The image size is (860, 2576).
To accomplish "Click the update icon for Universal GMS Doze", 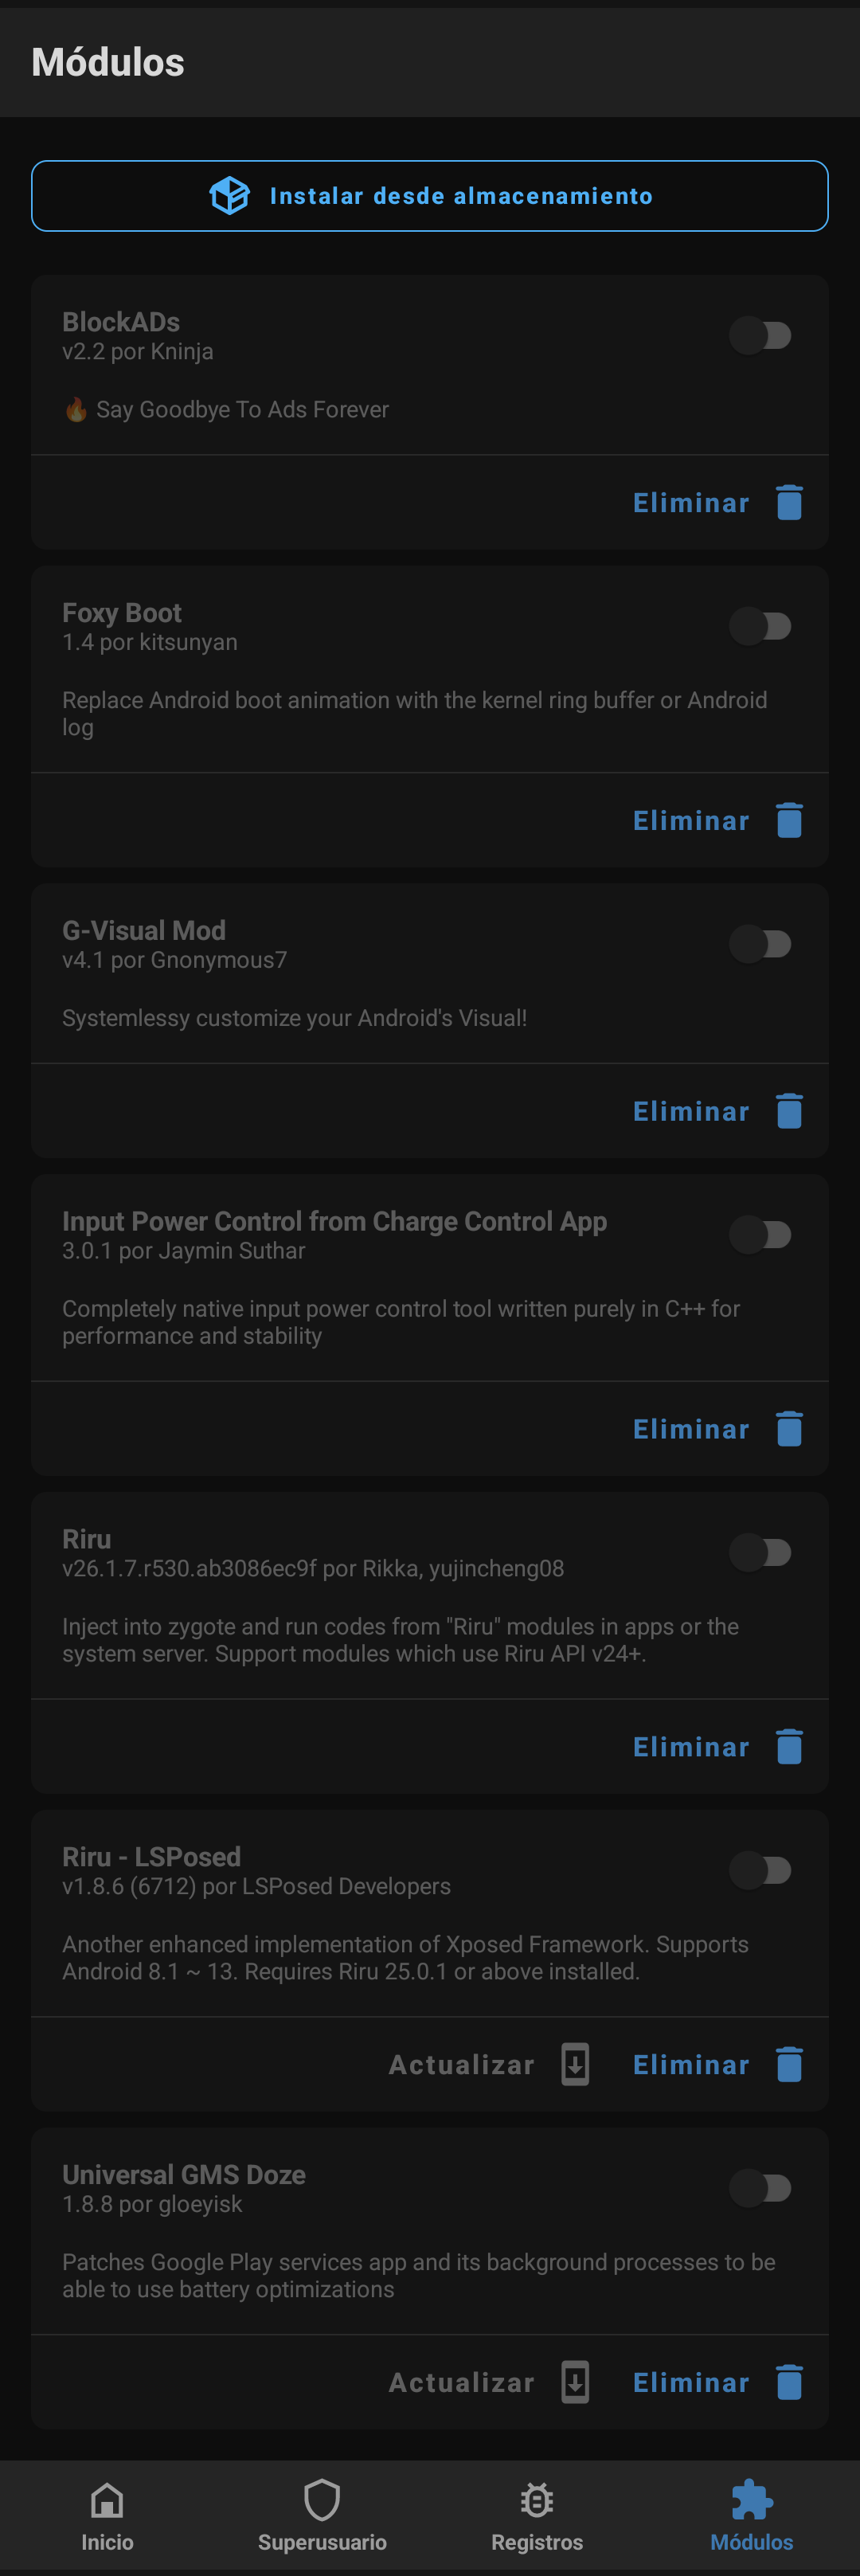I will (x=573, y=2381).
